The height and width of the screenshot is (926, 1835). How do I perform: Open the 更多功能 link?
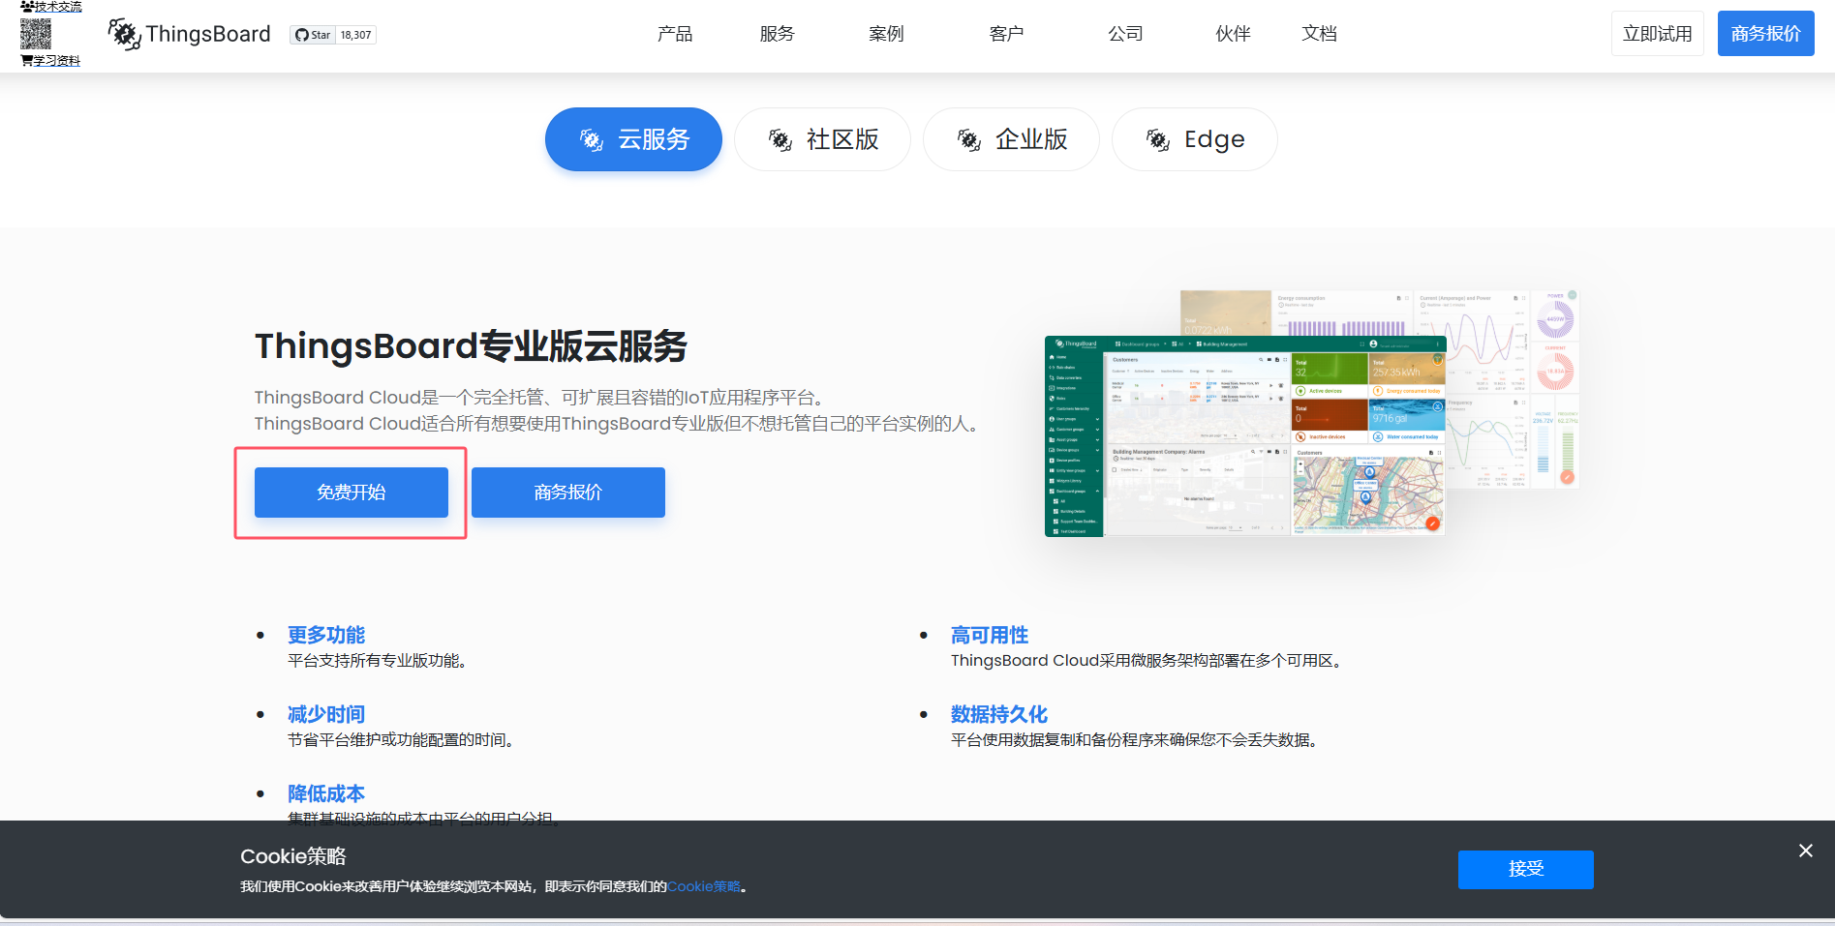[326, 635]
